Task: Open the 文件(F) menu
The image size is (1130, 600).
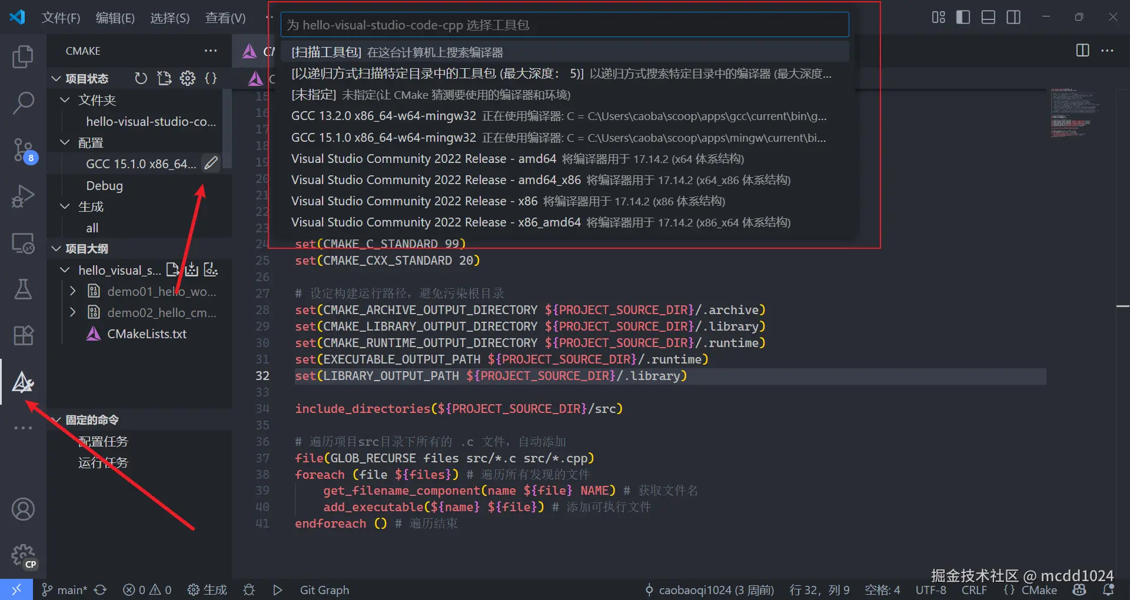Action: [x=61, y=18]
